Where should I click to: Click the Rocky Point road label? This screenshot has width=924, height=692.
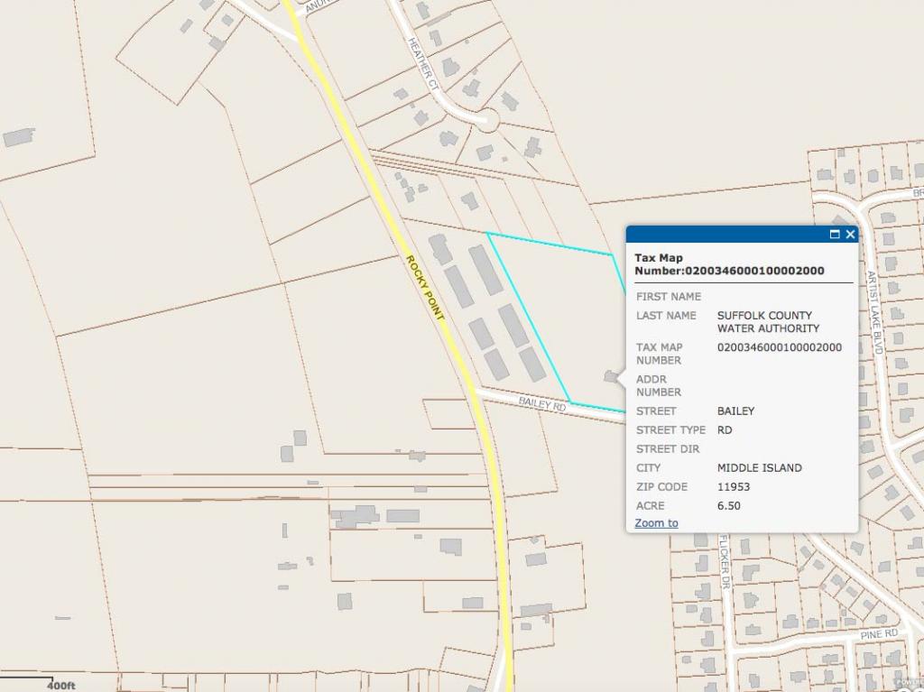pyautogui.click(x=425, y=288)
